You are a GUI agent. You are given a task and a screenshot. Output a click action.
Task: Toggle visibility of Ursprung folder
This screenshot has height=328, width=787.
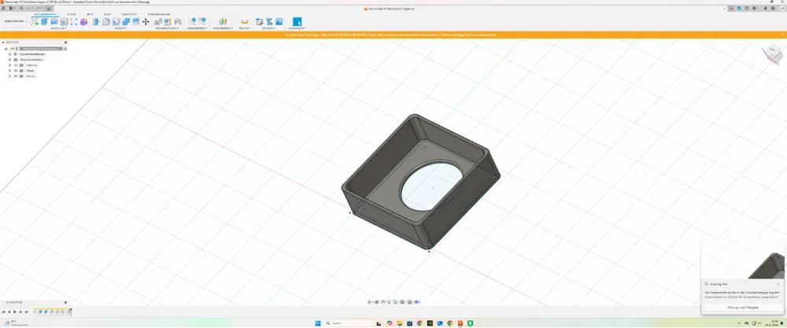(x=16, y=65)
